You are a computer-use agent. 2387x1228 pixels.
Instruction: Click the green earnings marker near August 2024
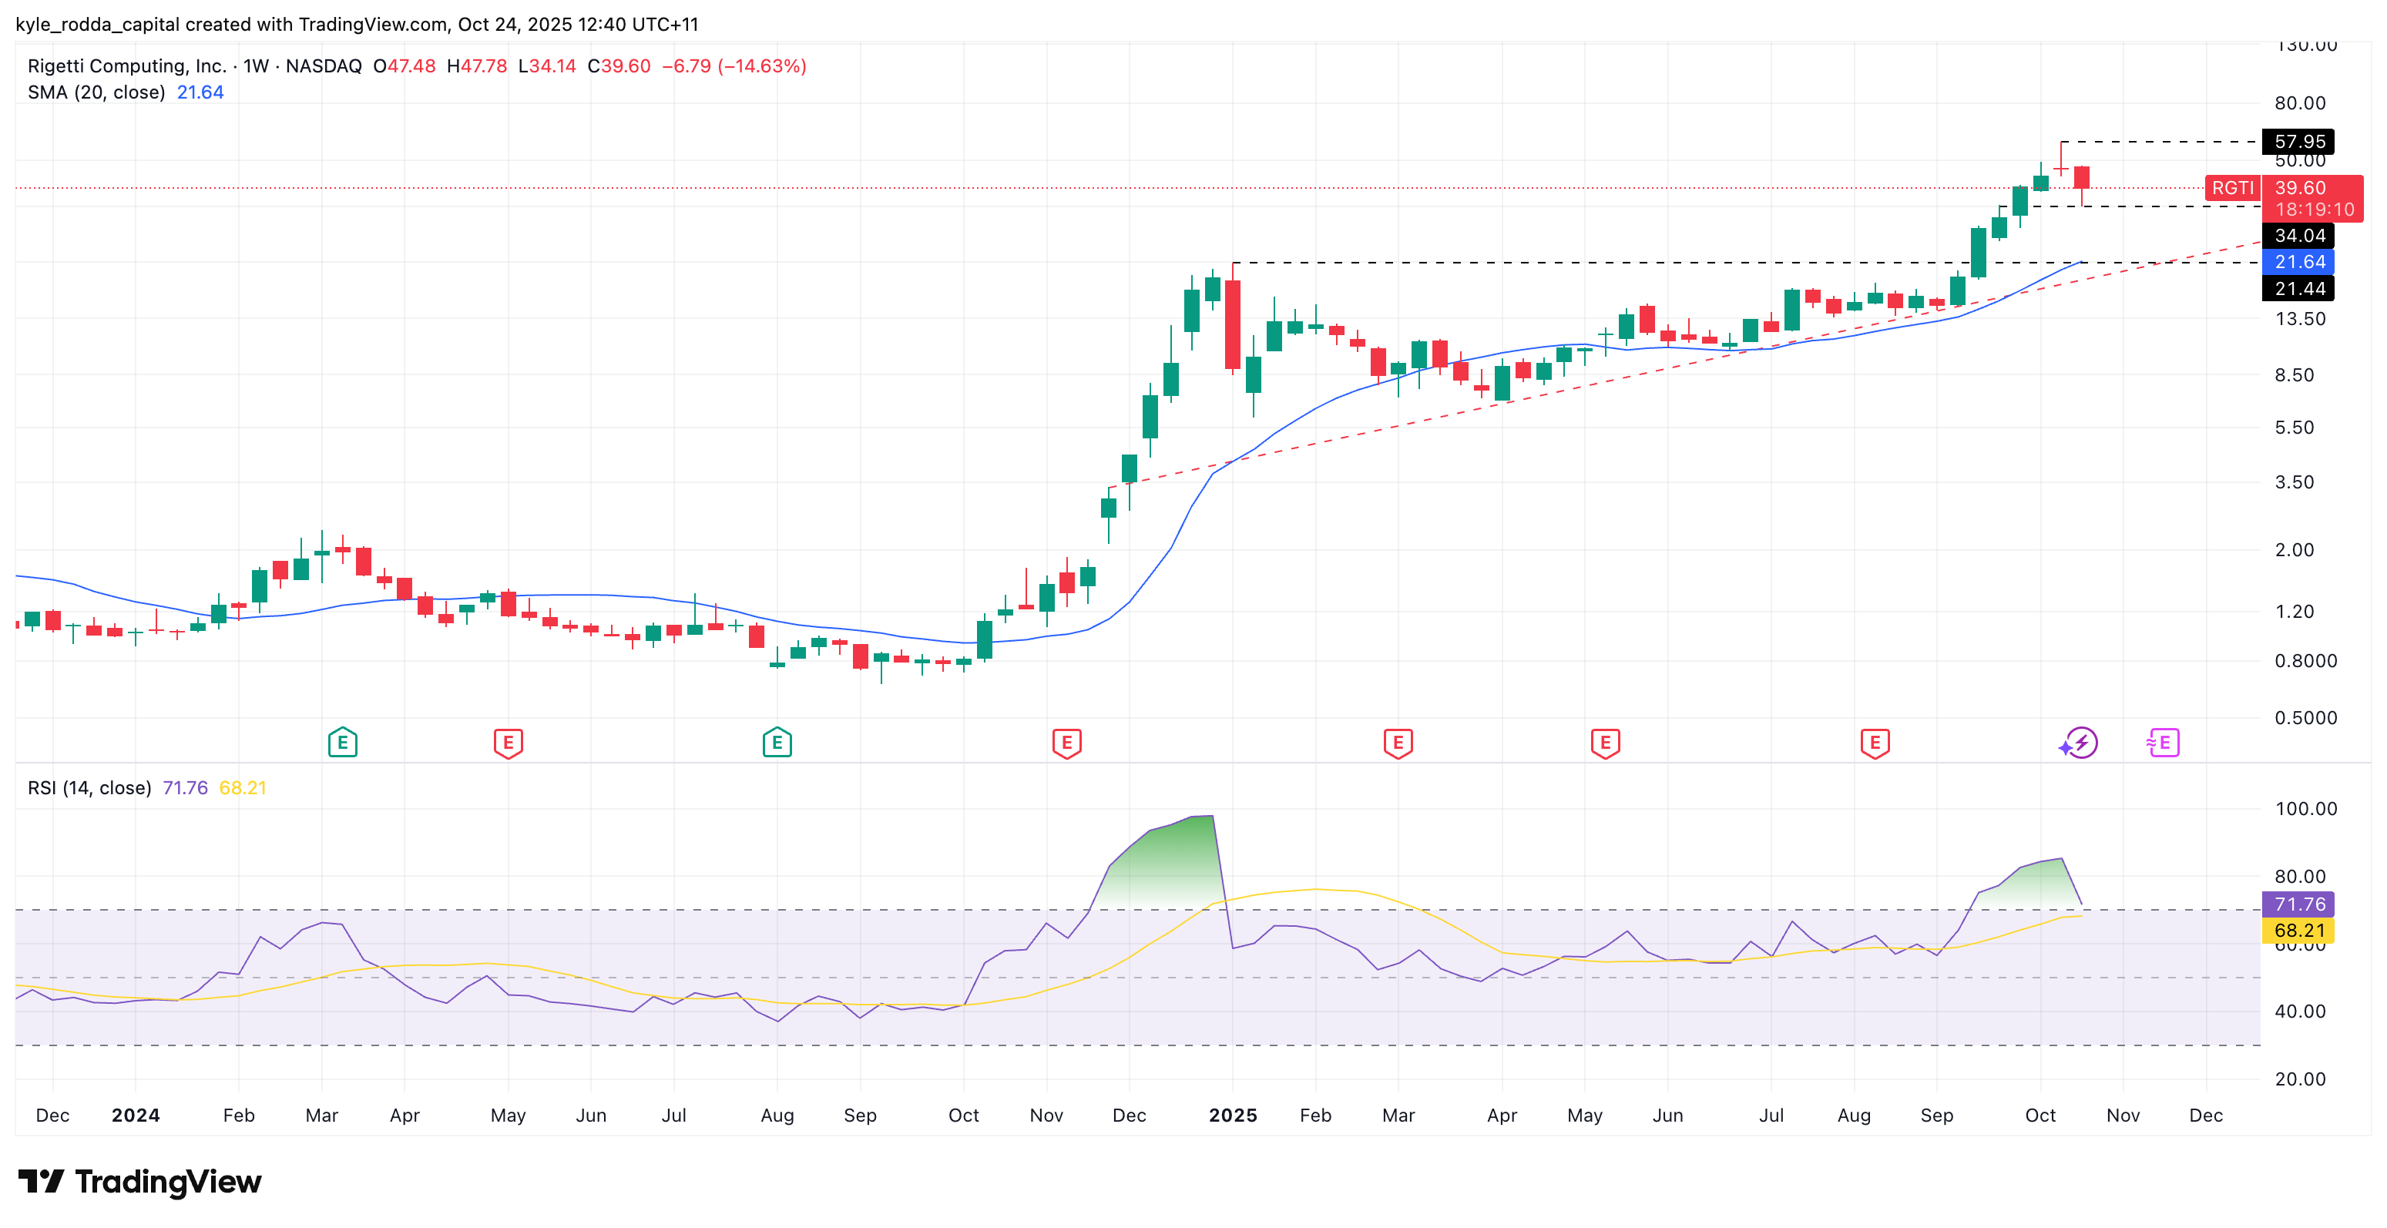click(777, 743)
